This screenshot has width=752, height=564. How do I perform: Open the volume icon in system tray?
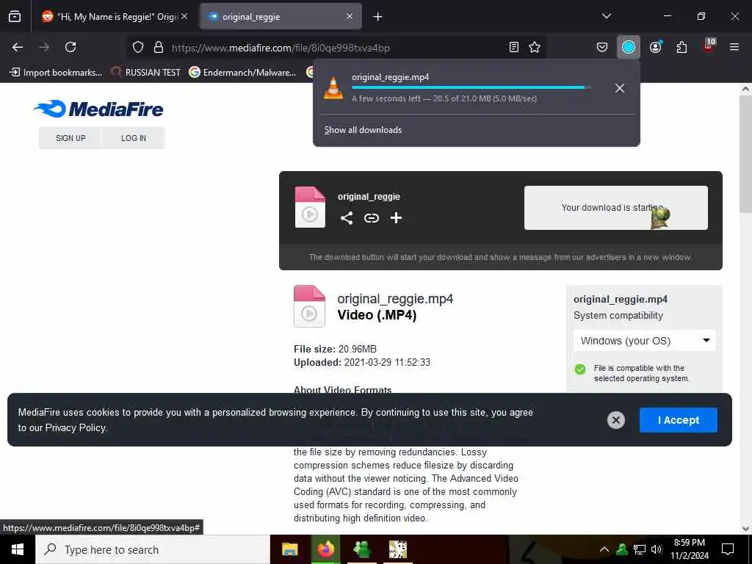(x=656, y=549)
